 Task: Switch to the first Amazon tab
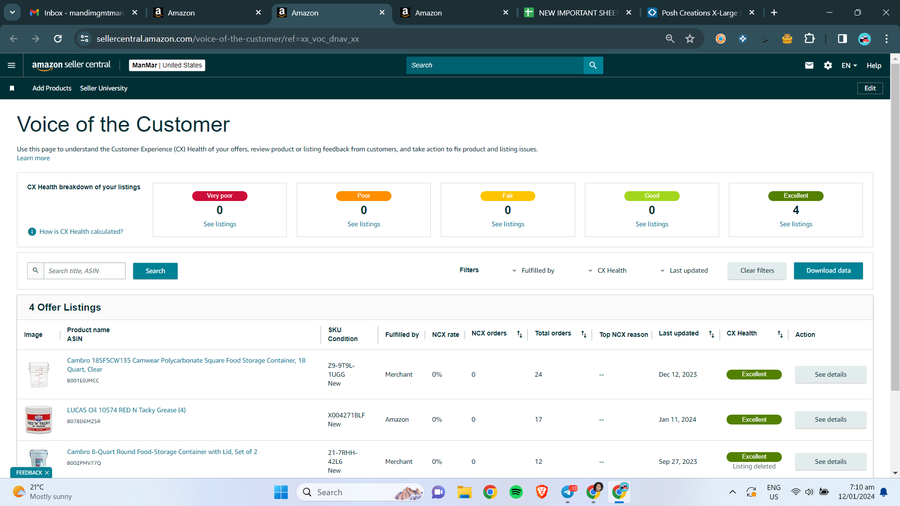click(x=208, y=13)
